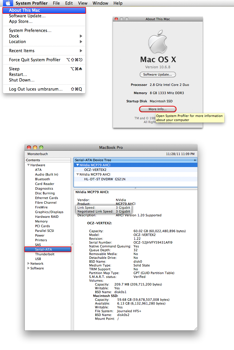Image resolution: width=234 pixels, height=350 pixels.
Task: Select Serial-ATA category
Action: click(48, 249)
